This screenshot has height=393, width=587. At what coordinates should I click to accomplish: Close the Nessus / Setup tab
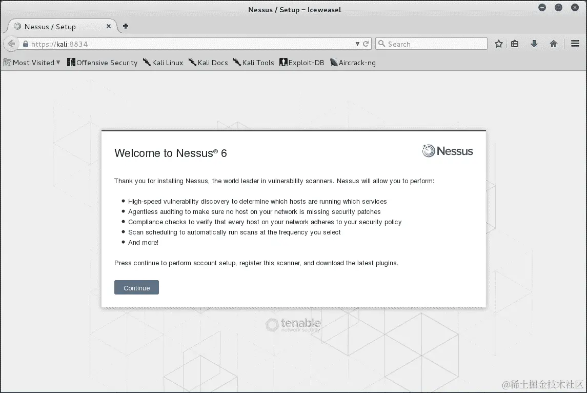(109, 26)
